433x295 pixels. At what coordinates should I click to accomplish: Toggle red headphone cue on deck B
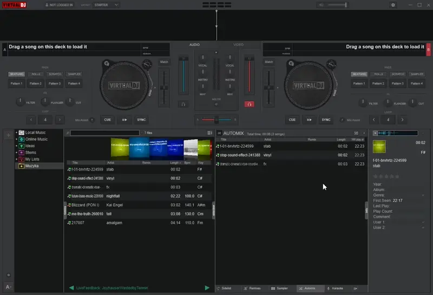click(249, 104)
